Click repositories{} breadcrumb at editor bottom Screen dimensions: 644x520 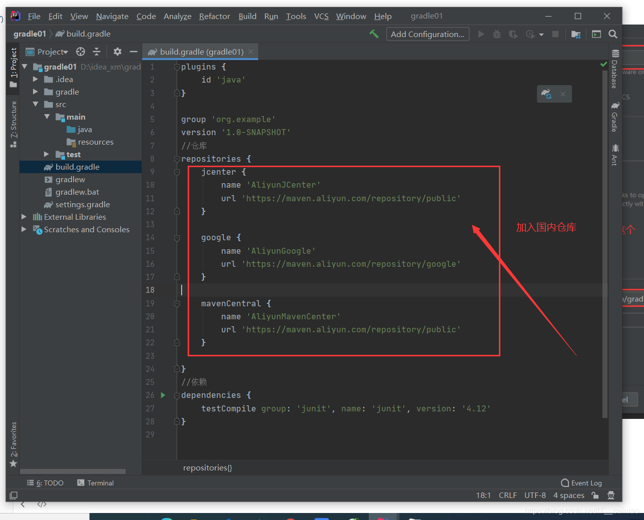(208, 467)
